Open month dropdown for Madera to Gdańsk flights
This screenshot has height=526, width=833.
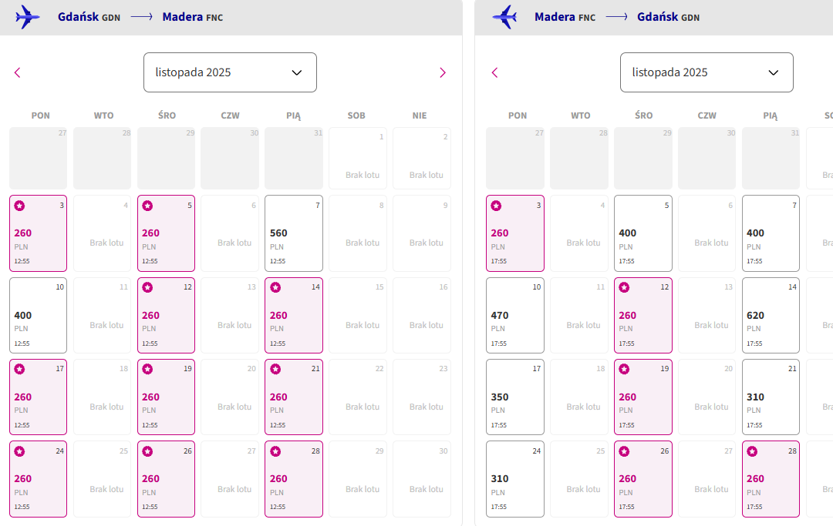point(707,72)
